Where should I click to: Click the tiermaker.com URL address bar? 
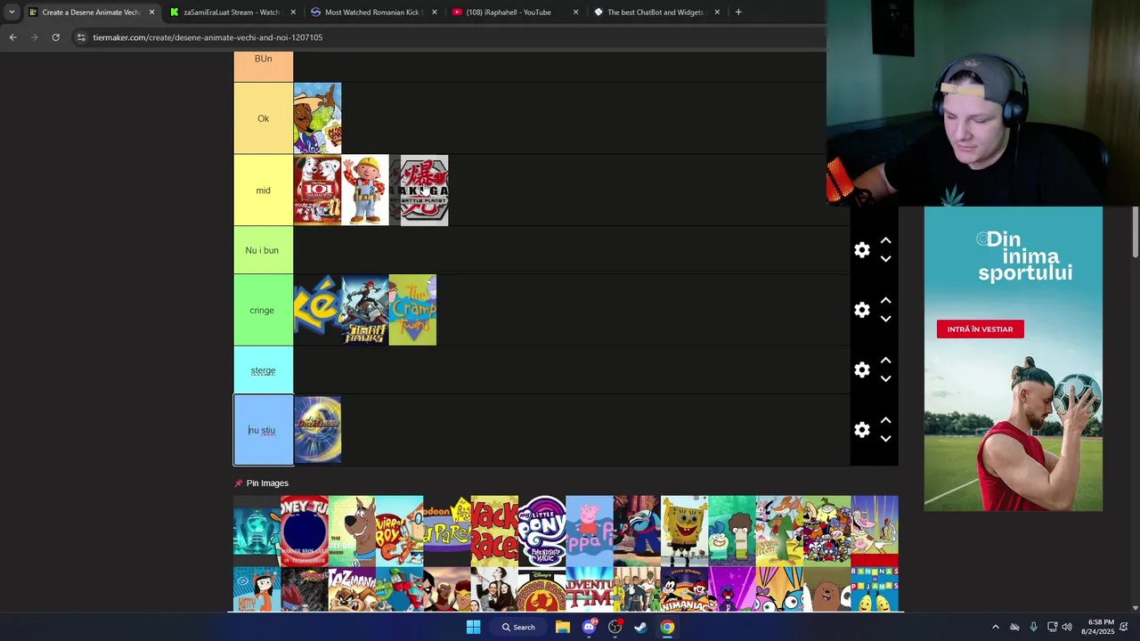tap(208, 37)
